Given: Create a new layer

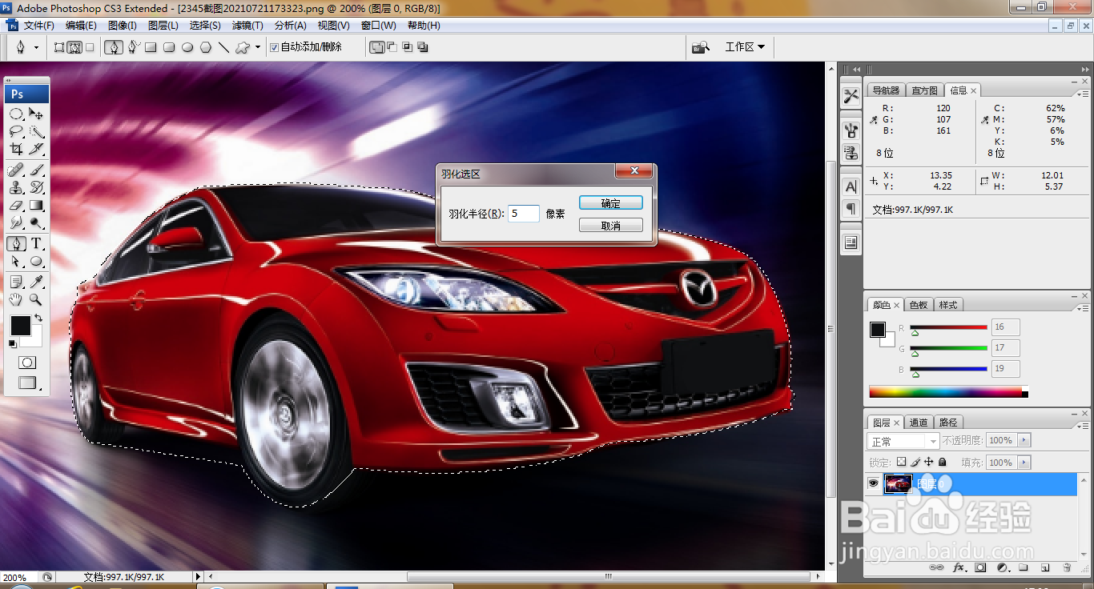Looking at the screenshot, I should [1044, 567].
